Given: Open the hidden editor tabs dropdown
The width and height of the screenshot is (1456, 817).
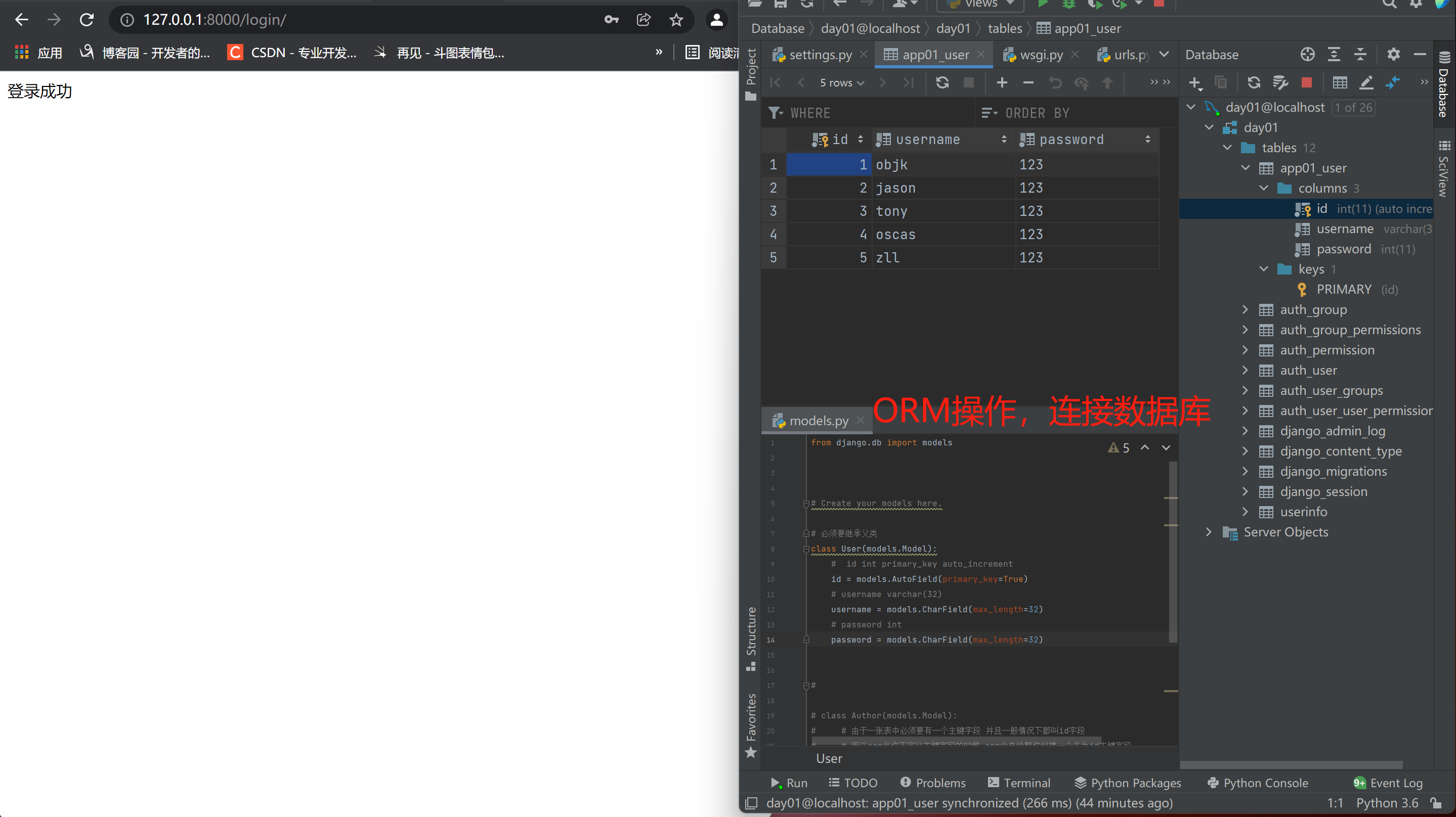Looking at the screenshot, I should [1165, 54].
